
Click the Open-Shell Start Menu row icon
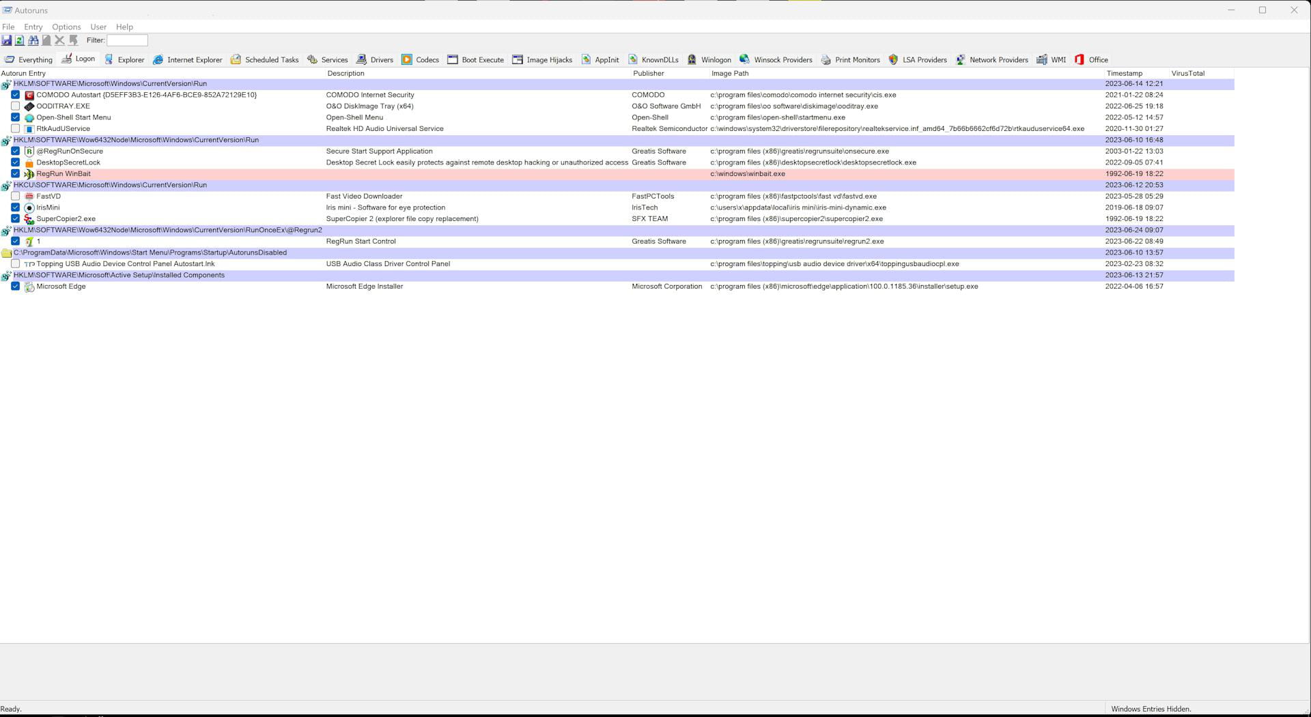click(29, 118)
